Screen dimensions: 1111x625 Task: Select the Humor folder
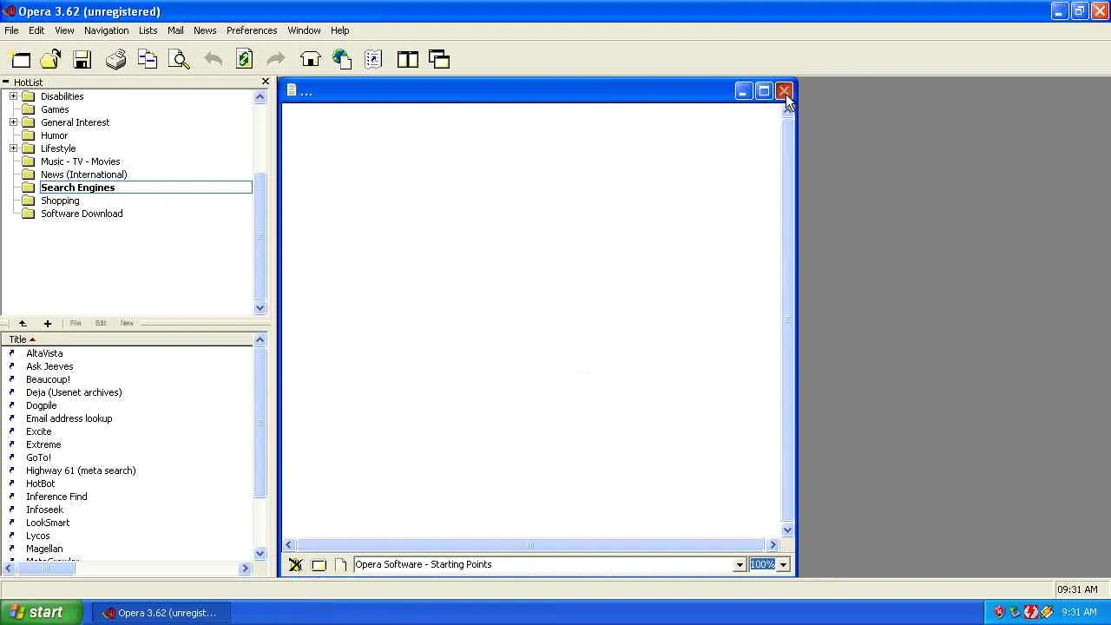click(x=54, y=135)
